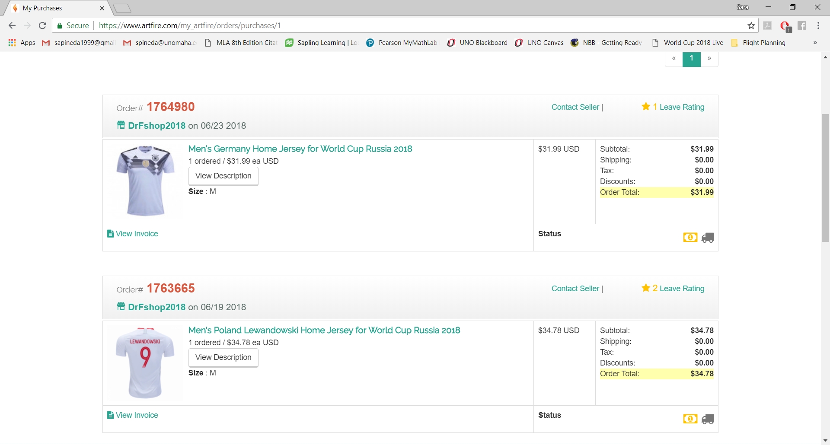Image resolution: width=830 pixels, height=445 pixels.
Task: Click the Secure padlock in the address bar
Action: (59, 25)
